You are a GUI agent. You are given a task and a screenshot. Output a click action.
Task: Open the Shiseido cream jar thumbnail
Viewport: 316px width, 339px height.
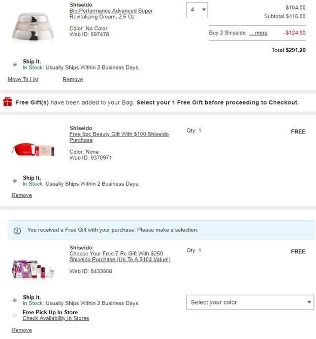tap(32, 26)
